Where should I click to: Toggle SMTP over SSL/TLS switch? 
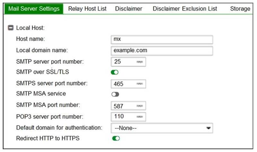pos(115,72)
